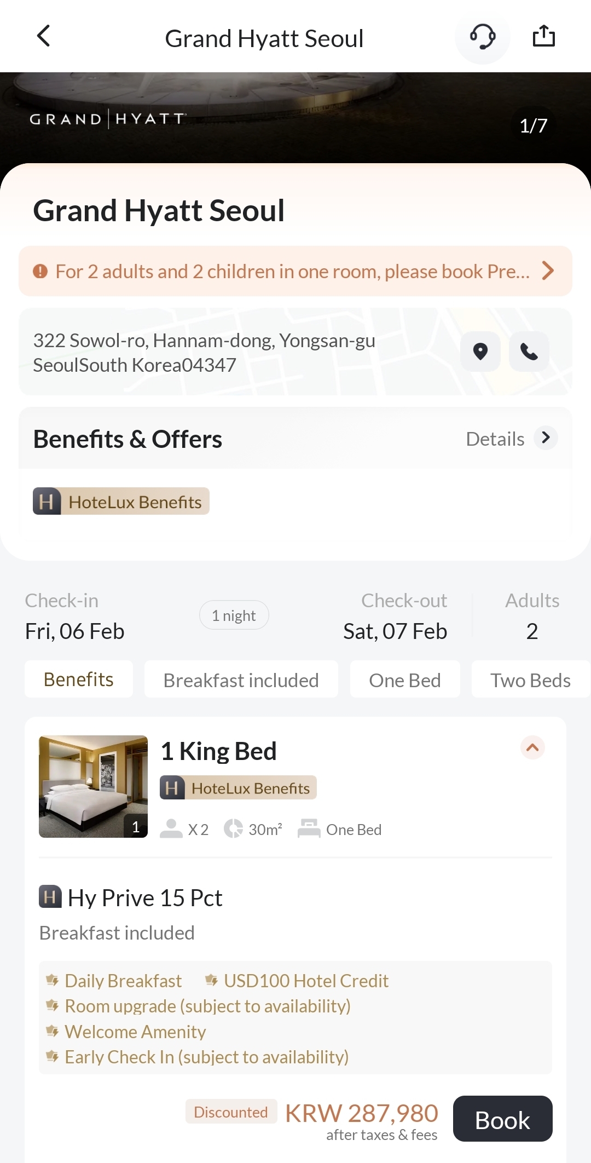Toggle the Benefits filter chip
This screenshot has width=591, height=1163.
click(79, 680)
